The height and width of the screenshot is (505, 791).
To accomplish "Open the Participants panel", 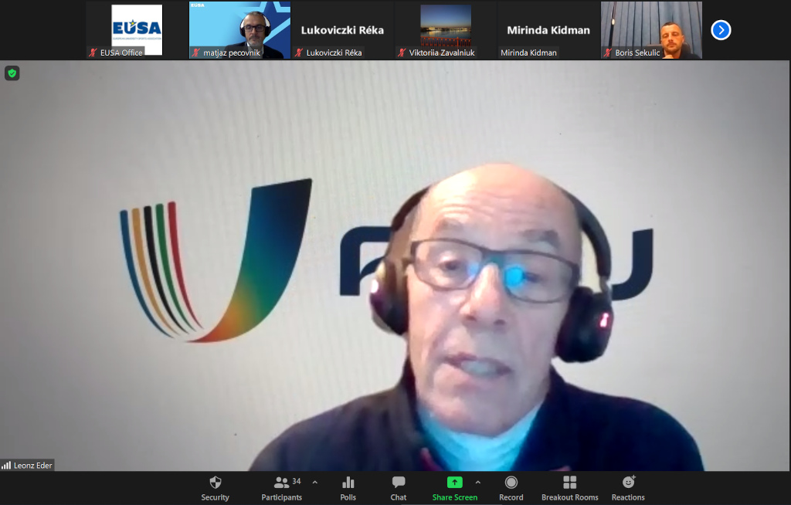I will click(281, 487).
